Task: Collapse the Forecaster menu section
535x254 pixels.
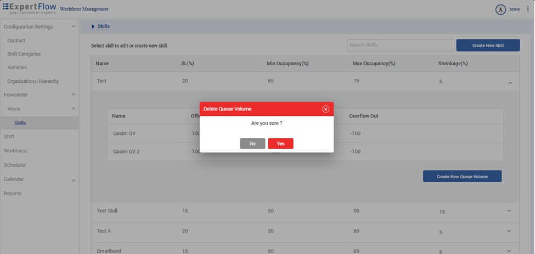Action: coord(74,95)
